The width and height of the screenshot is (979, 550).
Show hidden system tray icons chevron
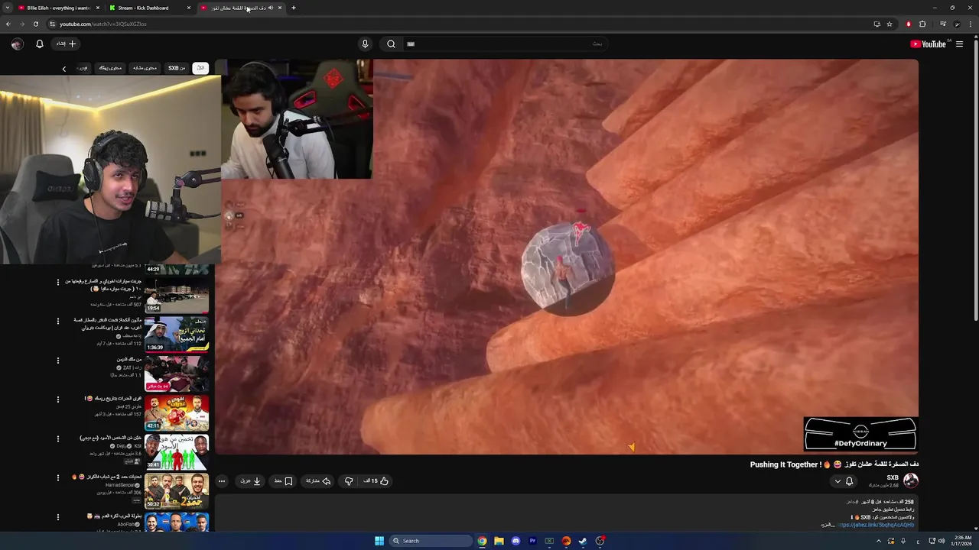879,541
